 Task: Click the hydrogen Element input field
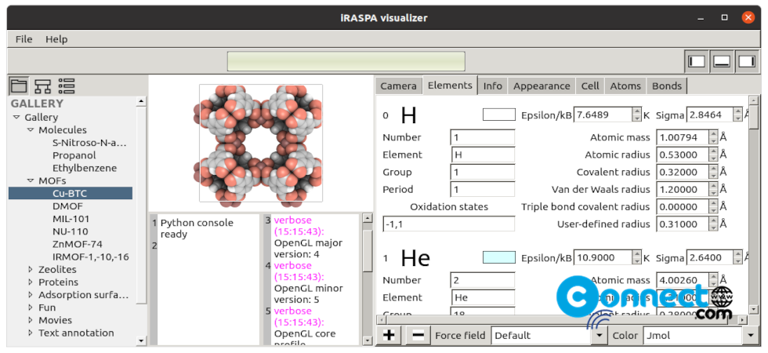[483, 155]
